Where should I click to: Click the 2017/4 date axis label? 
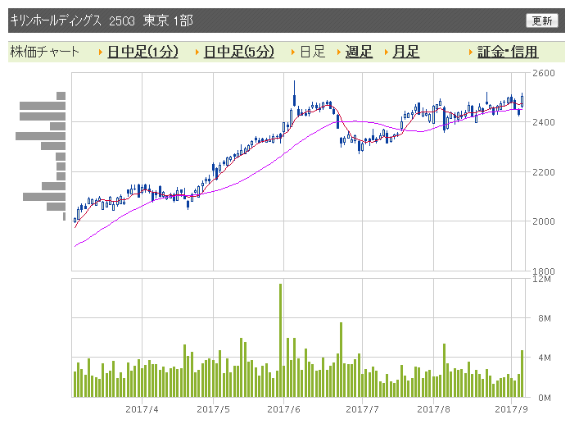tap(142, 409)
